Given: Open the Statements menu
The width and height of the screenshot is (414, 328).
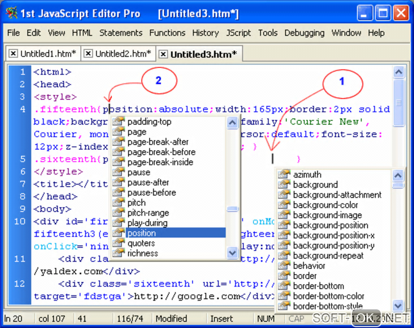Looking at the screenshot, I should [x=121, y=33].
